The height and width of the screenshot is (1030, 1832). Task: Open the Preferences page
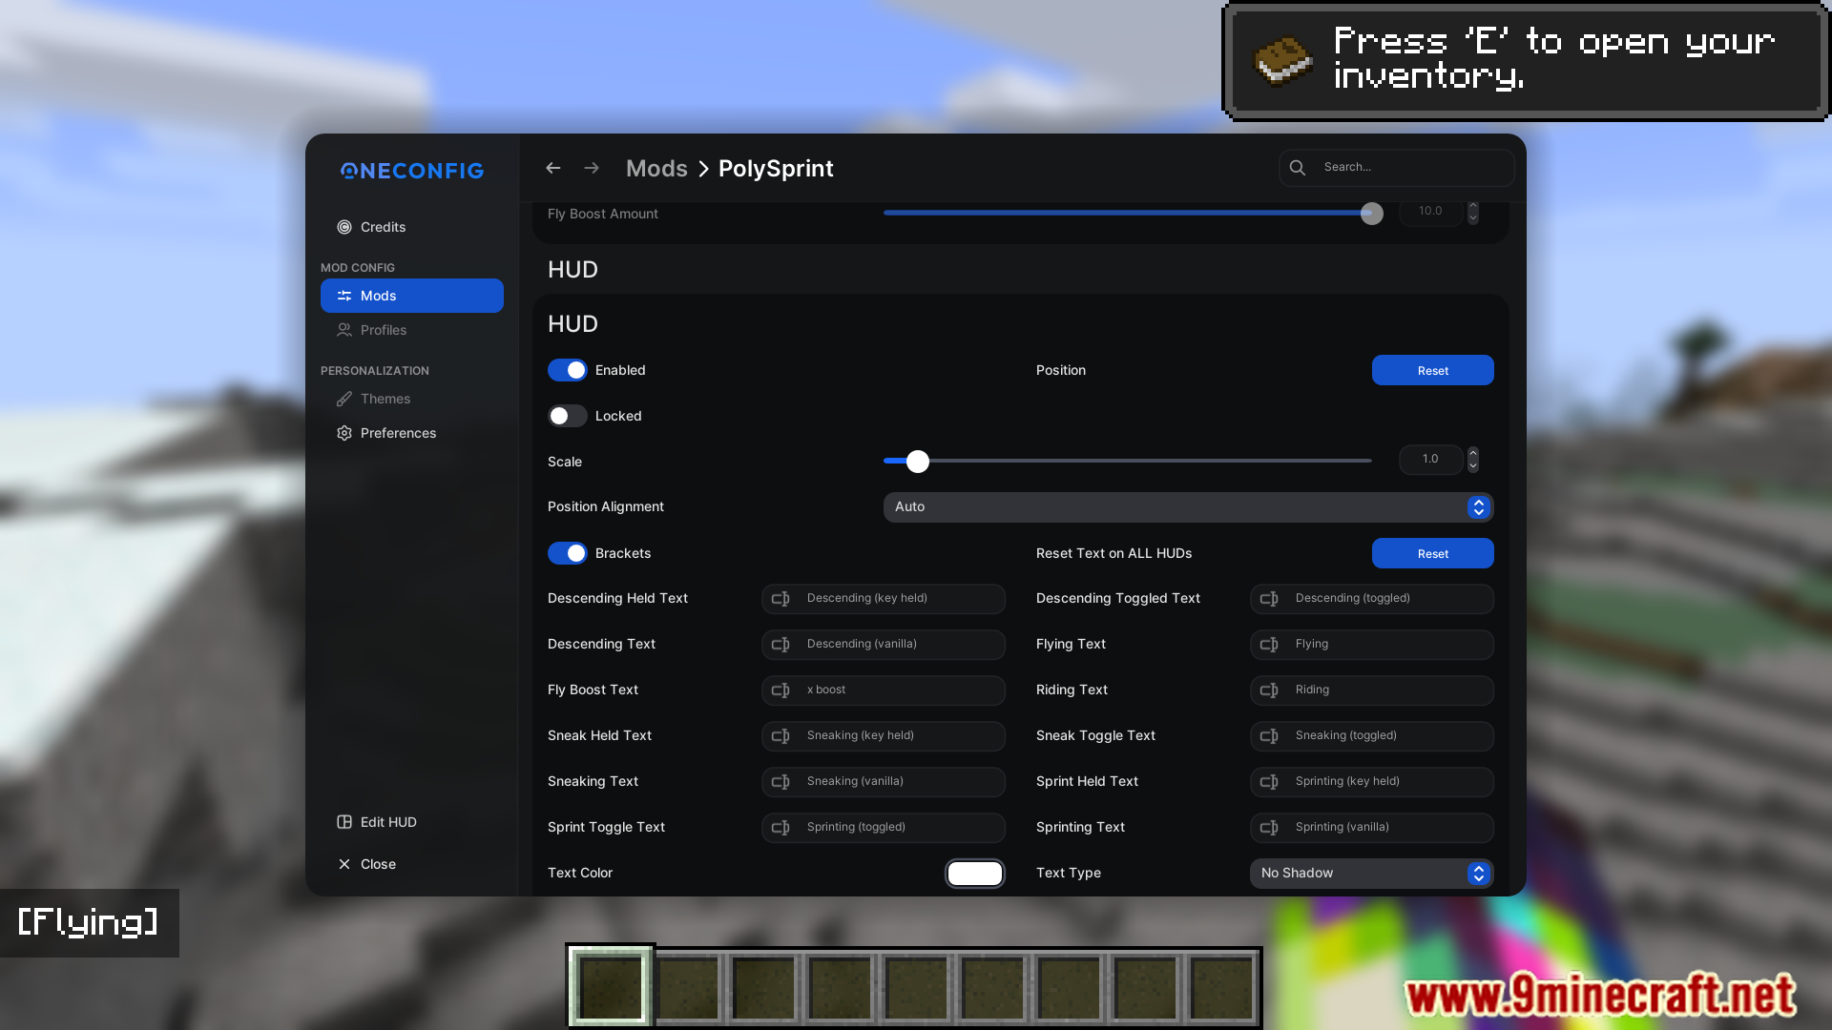pos(412,433)
